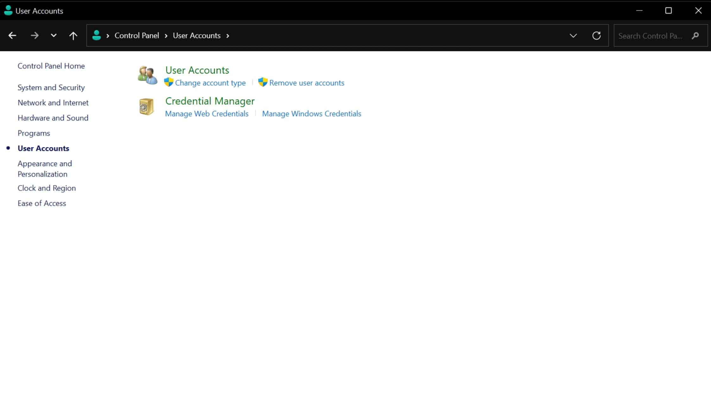Viewport: 711px width, 420px height.
Task: Click the User Accounts icon
Action: pyautogui.click(x=146, y=75)
